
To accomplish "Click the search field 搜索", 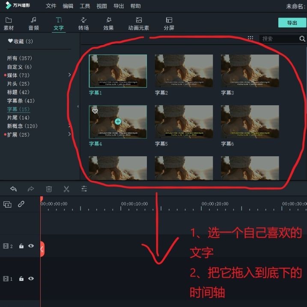I will point(279,39).
